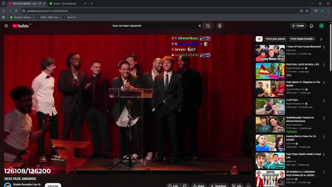Clear the search box with the X
Viewport: 332px width, 187px height.
coord(200,26)
